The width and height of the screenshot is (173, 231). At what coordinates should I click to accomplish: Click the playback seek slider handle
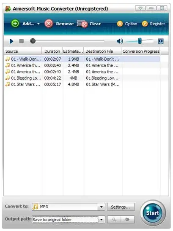tap(33, 41)
